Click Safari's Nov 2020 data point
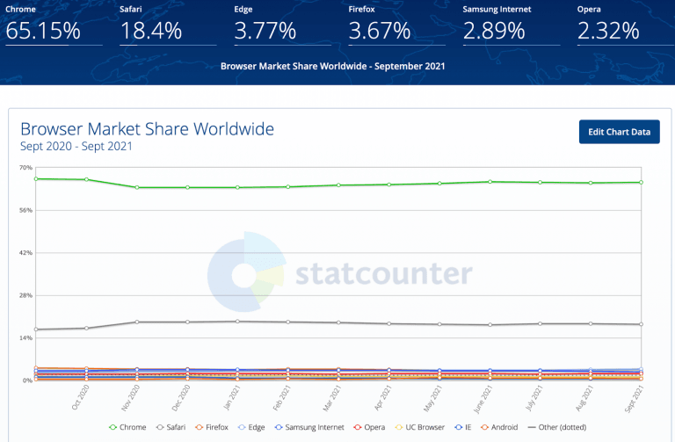Screen dimensions: 675x442 pyautogui.click(x=137, y=322)
